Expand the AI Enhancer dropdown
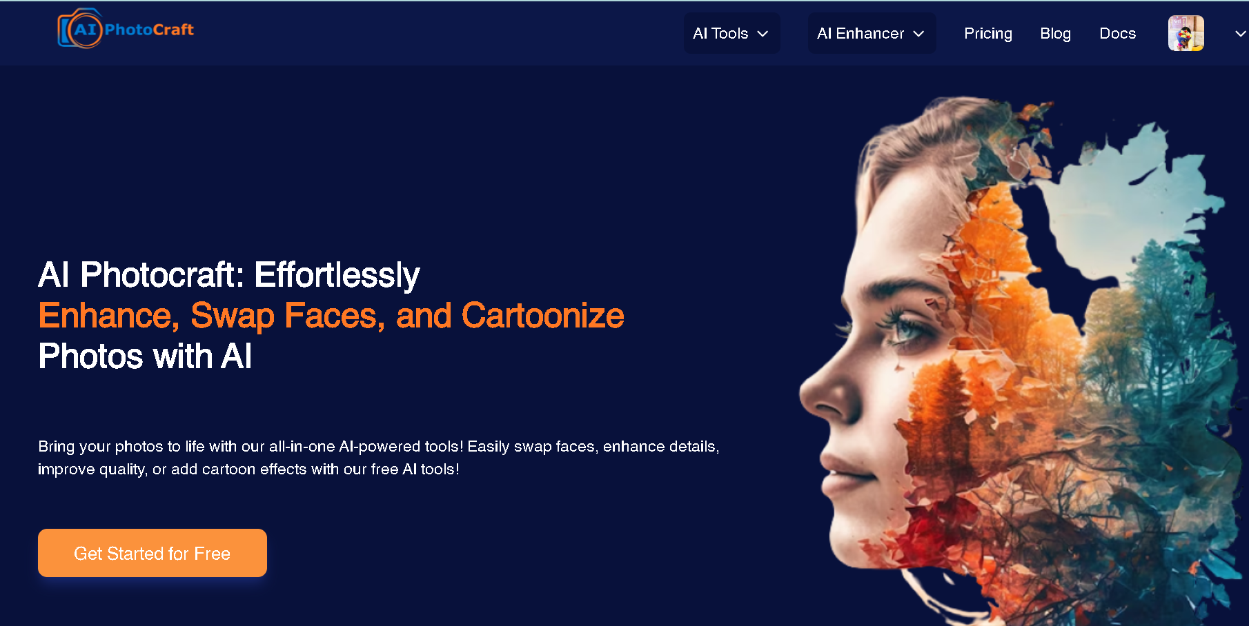This screenshot has height=626, width=1249. click(x=872, y=33)
